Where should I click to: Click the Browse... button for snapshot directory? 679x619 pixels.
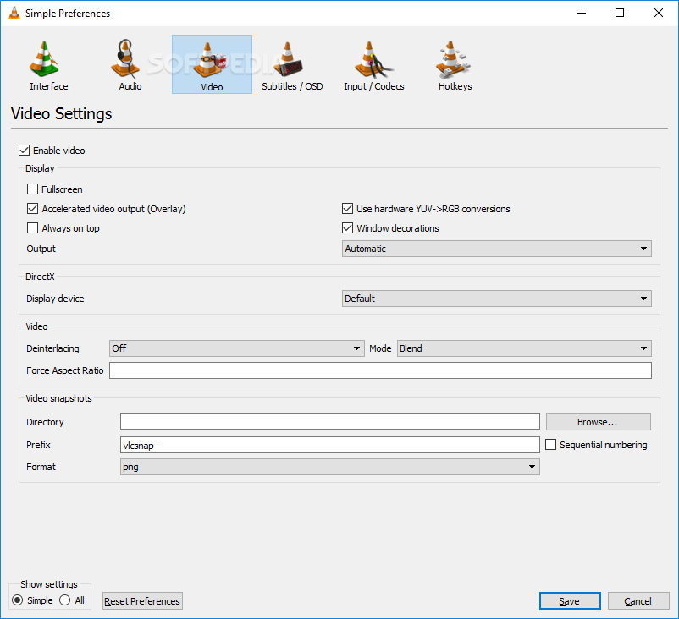pyautogui.click(x=598, y=422)
